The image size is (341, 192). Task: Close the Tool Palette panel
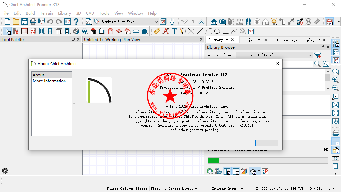tap(78, 39)
